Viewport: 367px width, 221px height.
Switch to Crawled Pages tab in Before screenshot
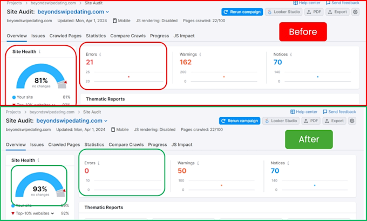(65, 36)
